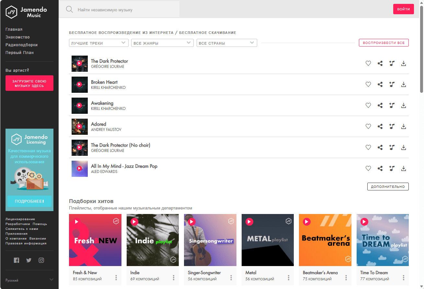Click ПОДРОБНЕЕ! on the Jamendo Licensing banner
The width and height of the screenshot is (424, 289).
(29, 201)
